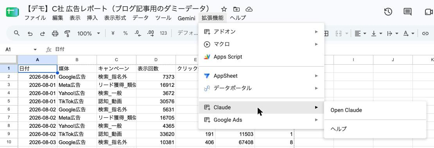Image resolution: width=434 pixels, height=148 pixels.
Task: Decrease decimal places
Action: coord(138,33)
